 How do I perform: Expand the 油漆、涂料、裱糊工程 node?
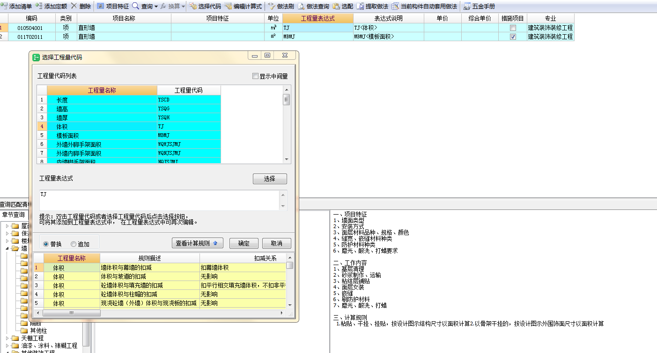click(x=7, y=346)
